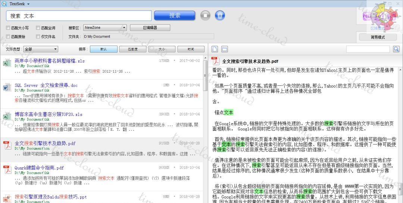Viewport: 403px width, 203px height.
Task: Click size 390KB of 博客來 result
Action: click(164, 114)
